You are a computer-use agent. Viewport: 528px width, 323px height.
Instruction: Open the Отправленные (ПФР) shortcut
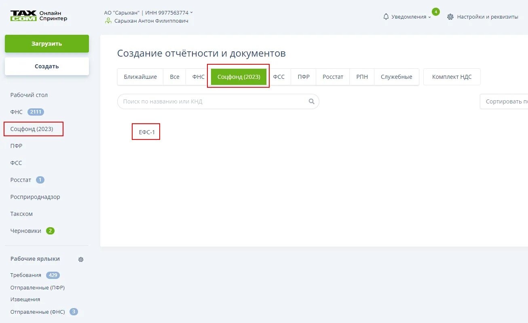pos(38,288)
